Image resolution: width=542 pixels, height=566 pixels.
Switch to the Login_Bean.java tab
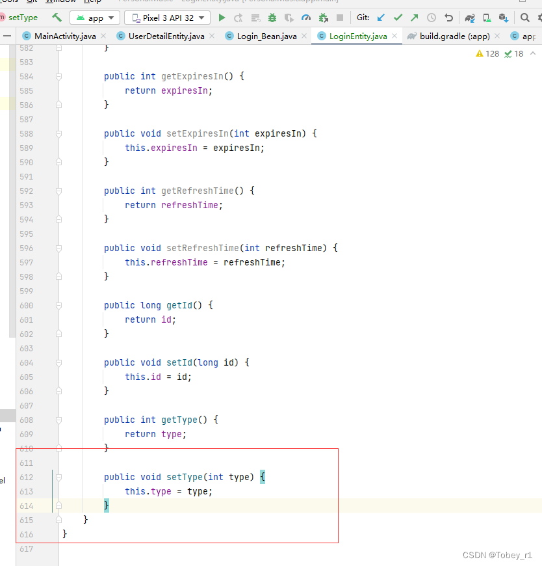[x=267, y=36]
